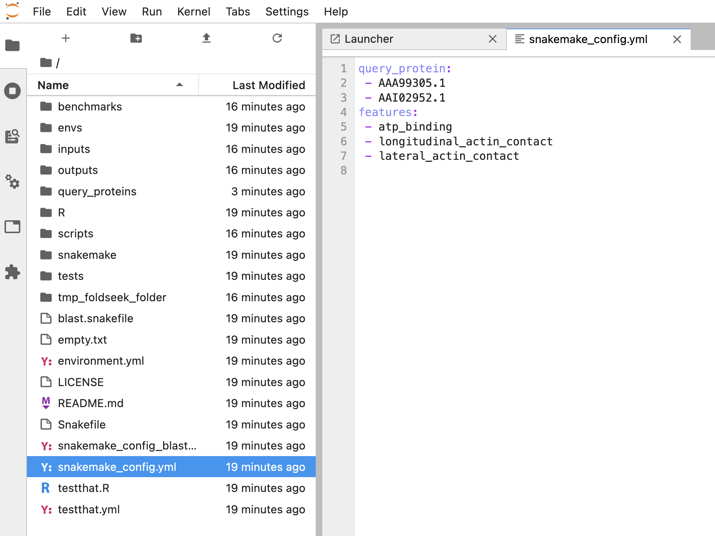Open the Running Terminals and Kernels sidebar

pyautogui.click(x=12, y=91)
